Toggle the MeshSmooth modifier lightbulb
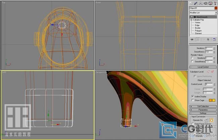The height and width of the screenshot is (140, 218). pos(192,17)
